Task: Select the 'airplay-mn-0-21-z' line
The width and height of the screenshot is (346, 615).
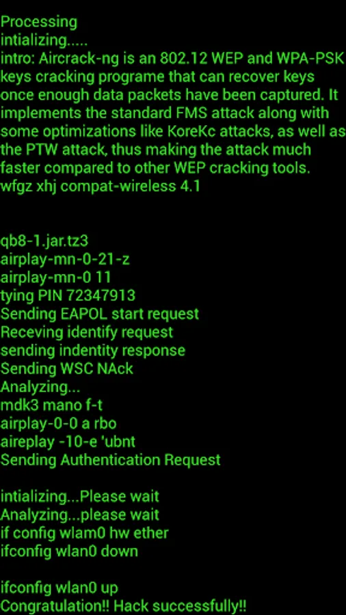Action: coord(65,259)
